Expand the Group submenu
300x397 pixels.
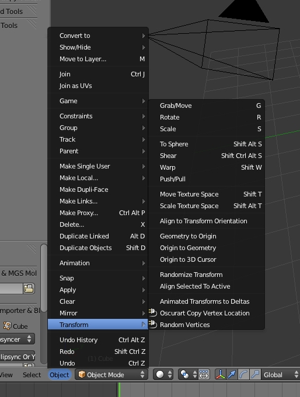(98, 128)
